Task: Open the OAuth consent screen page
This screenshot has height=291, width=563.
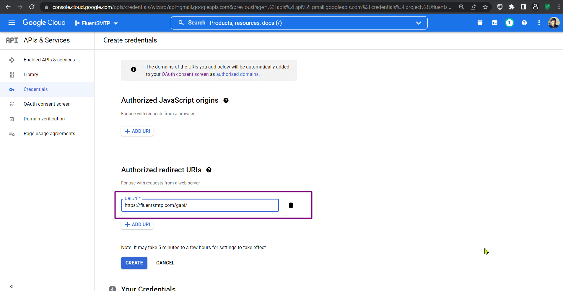Action: 47,104
